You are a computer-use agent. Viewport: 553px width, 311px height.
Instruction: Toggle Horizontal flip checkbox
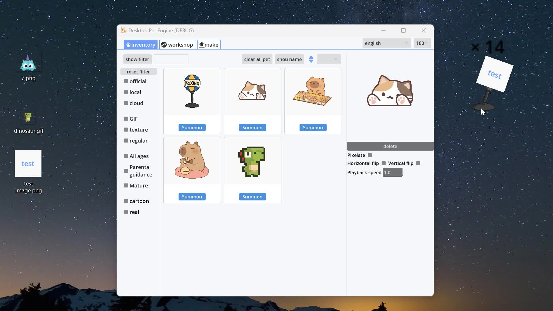pos(384,163)
